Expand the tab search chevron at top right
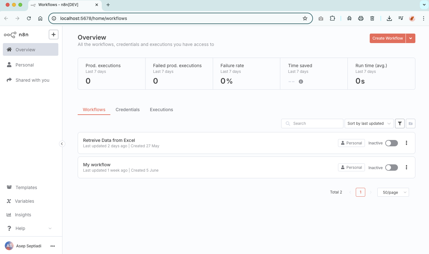 coord(424,5)
